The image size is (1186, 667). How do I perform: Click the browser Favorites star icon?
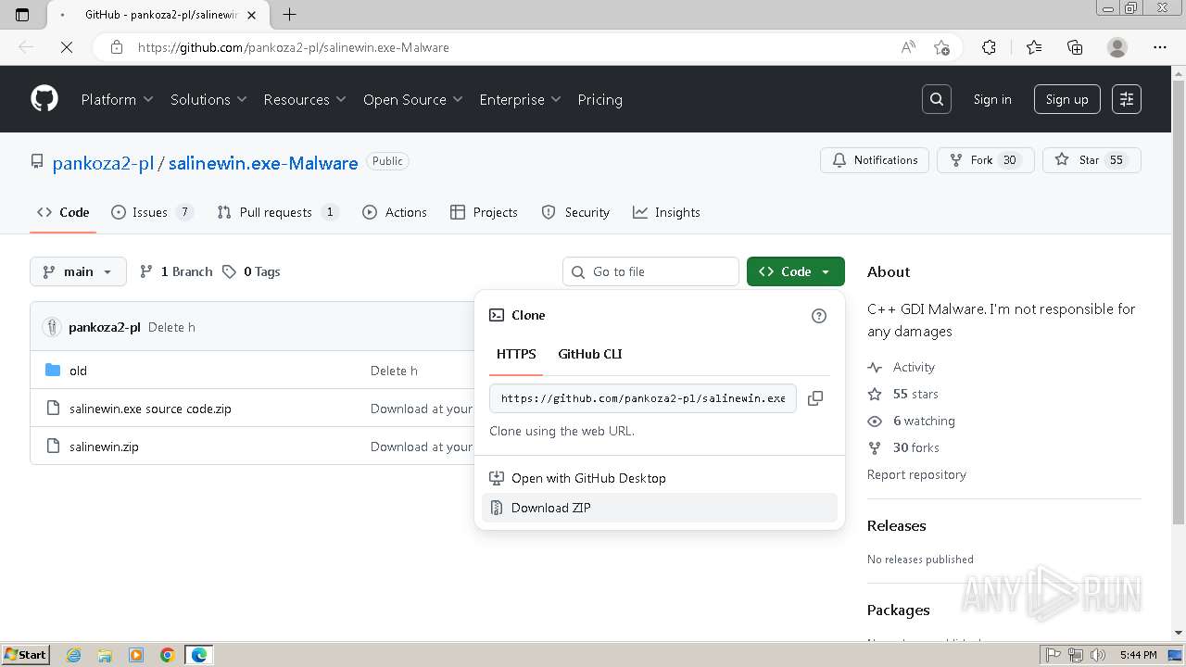[1034, 47]
